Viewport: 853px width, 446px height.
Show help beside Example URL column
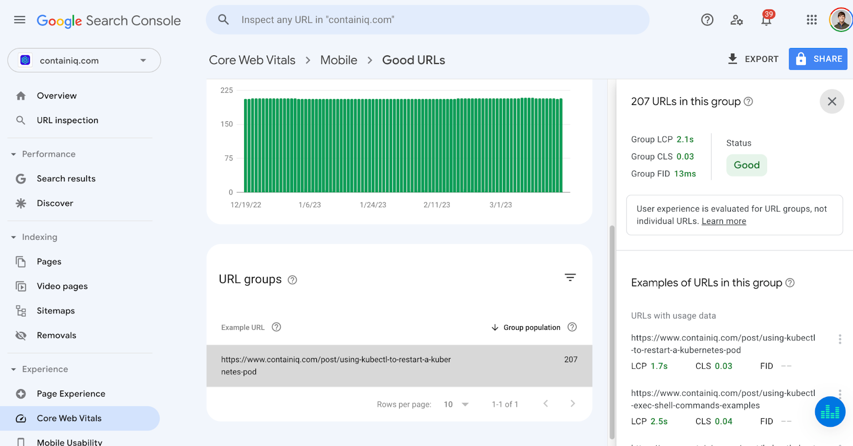[276, 327]
